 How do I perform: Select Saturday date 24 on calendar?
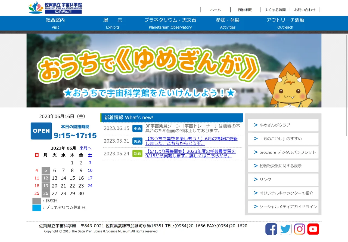(90, 186)
